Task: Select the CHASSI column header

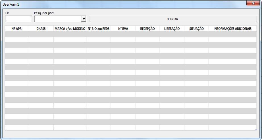Action: 41,29
